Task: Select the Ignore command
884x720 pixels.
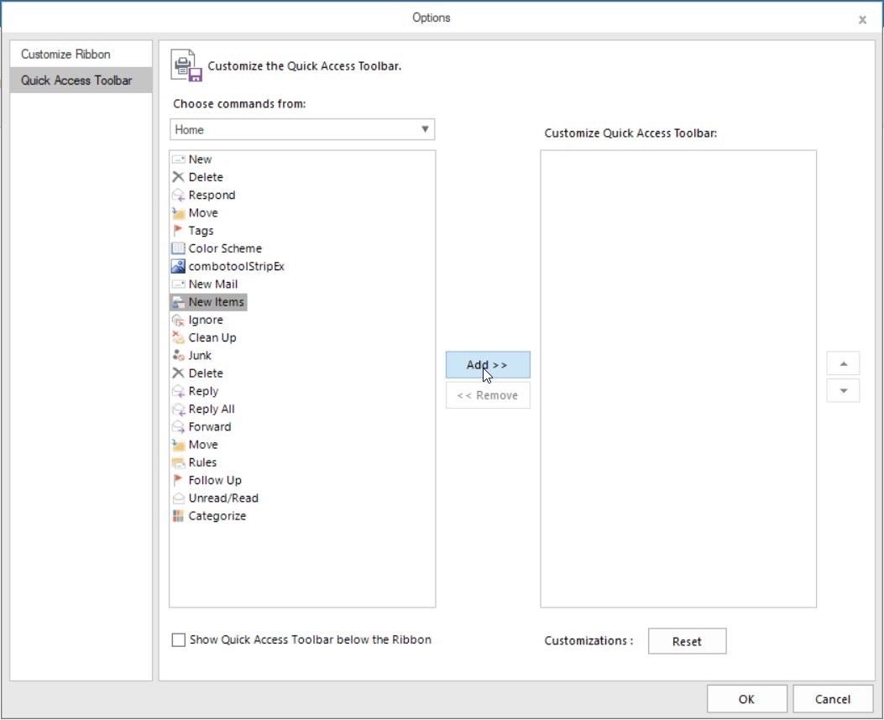Action: [202, 320]
